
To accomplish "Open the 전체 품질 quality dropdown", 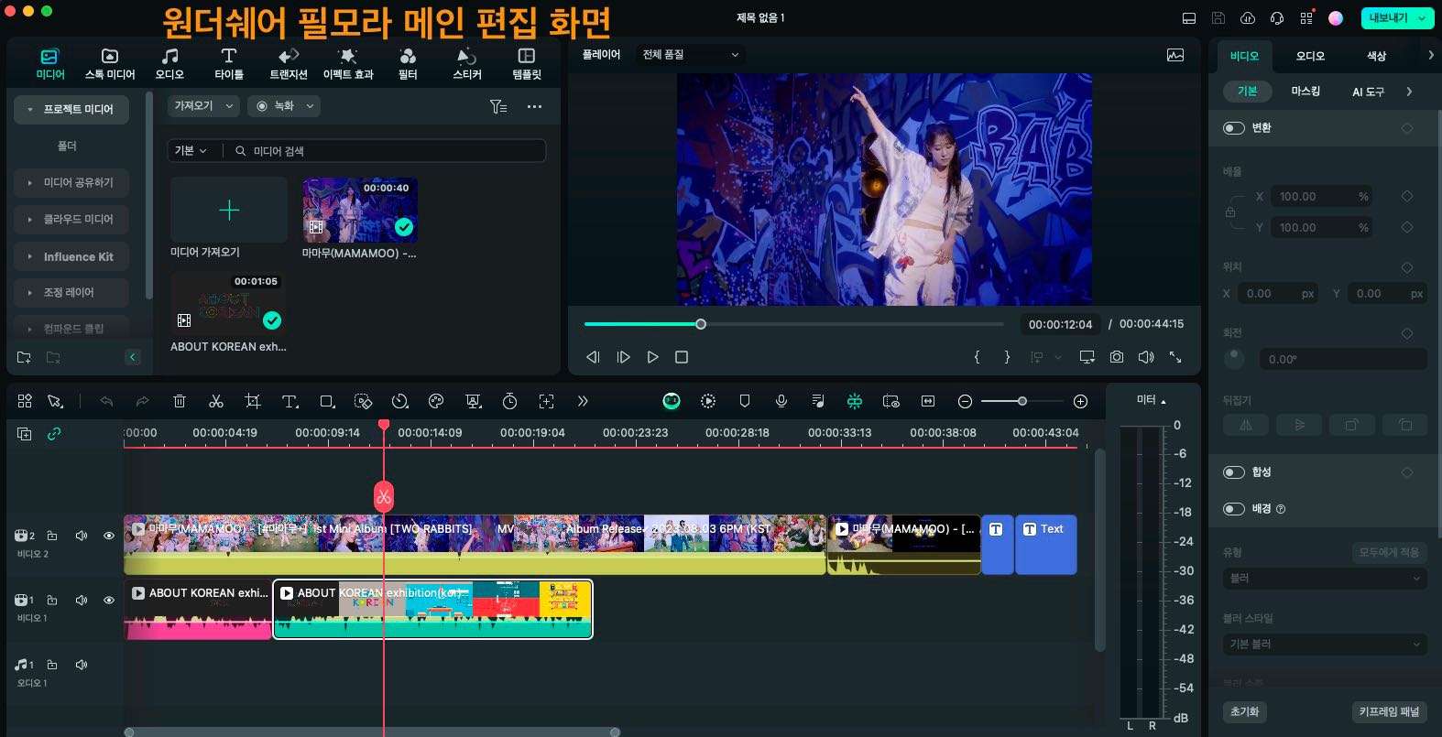I will pos(690,55).
